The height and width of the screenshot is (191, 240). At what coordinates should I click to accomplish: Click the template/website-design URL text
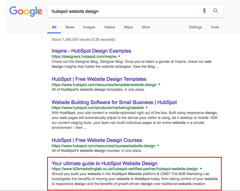[104, 85]
